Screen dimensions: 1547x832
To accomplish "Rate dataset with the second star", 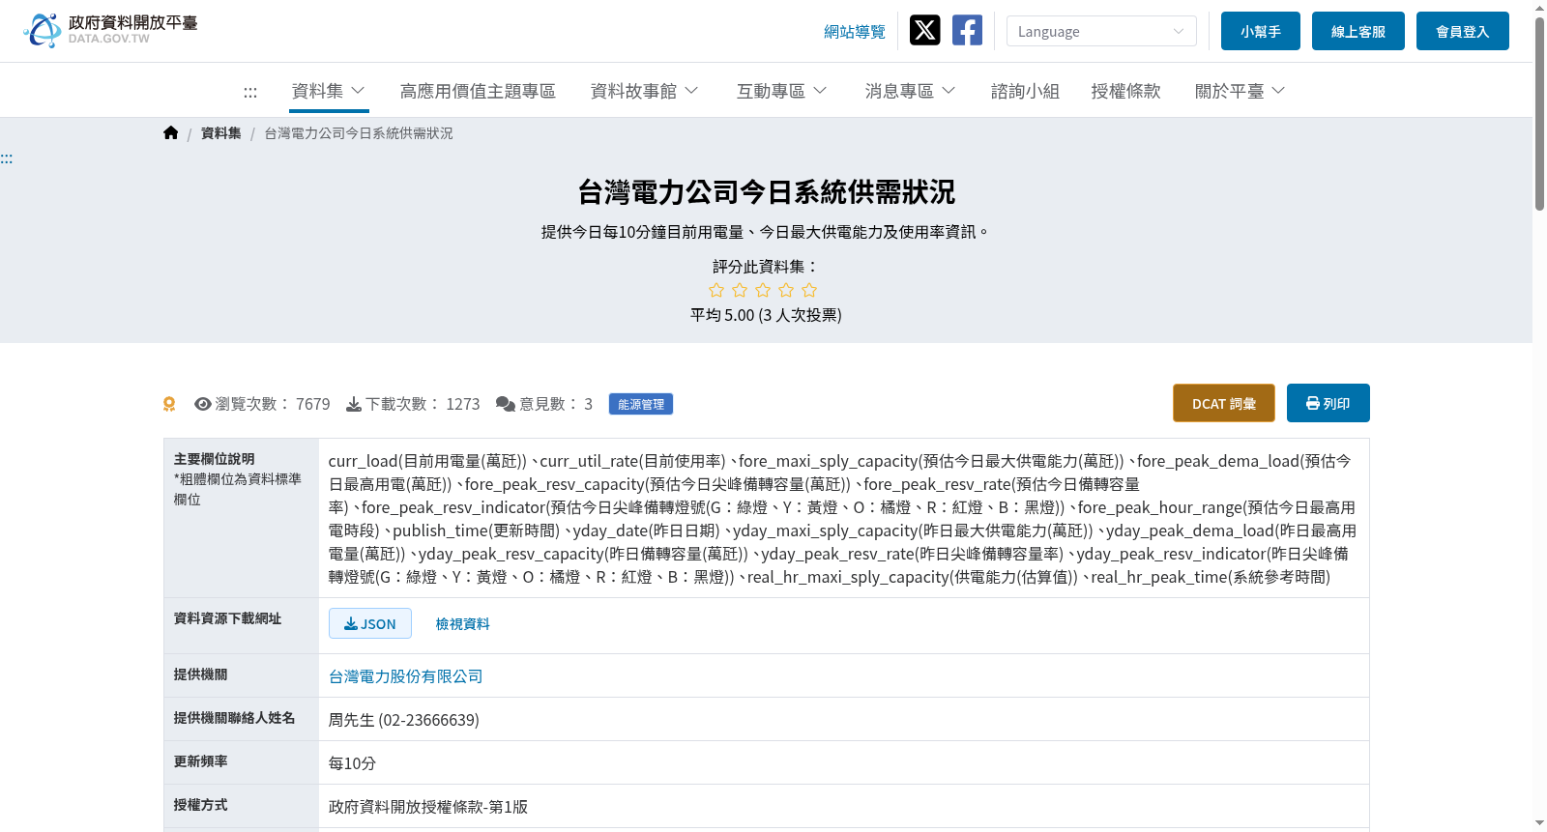I will click(740, 290).
